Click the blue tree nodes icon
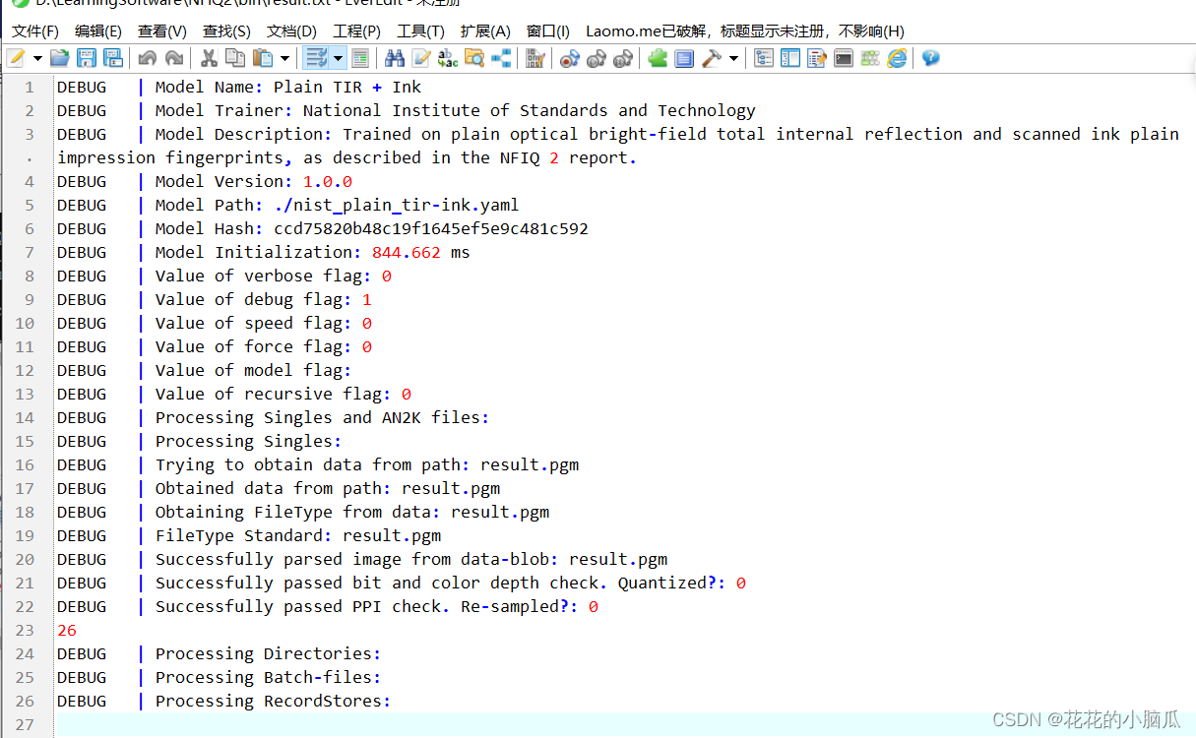 coord(501,58)
